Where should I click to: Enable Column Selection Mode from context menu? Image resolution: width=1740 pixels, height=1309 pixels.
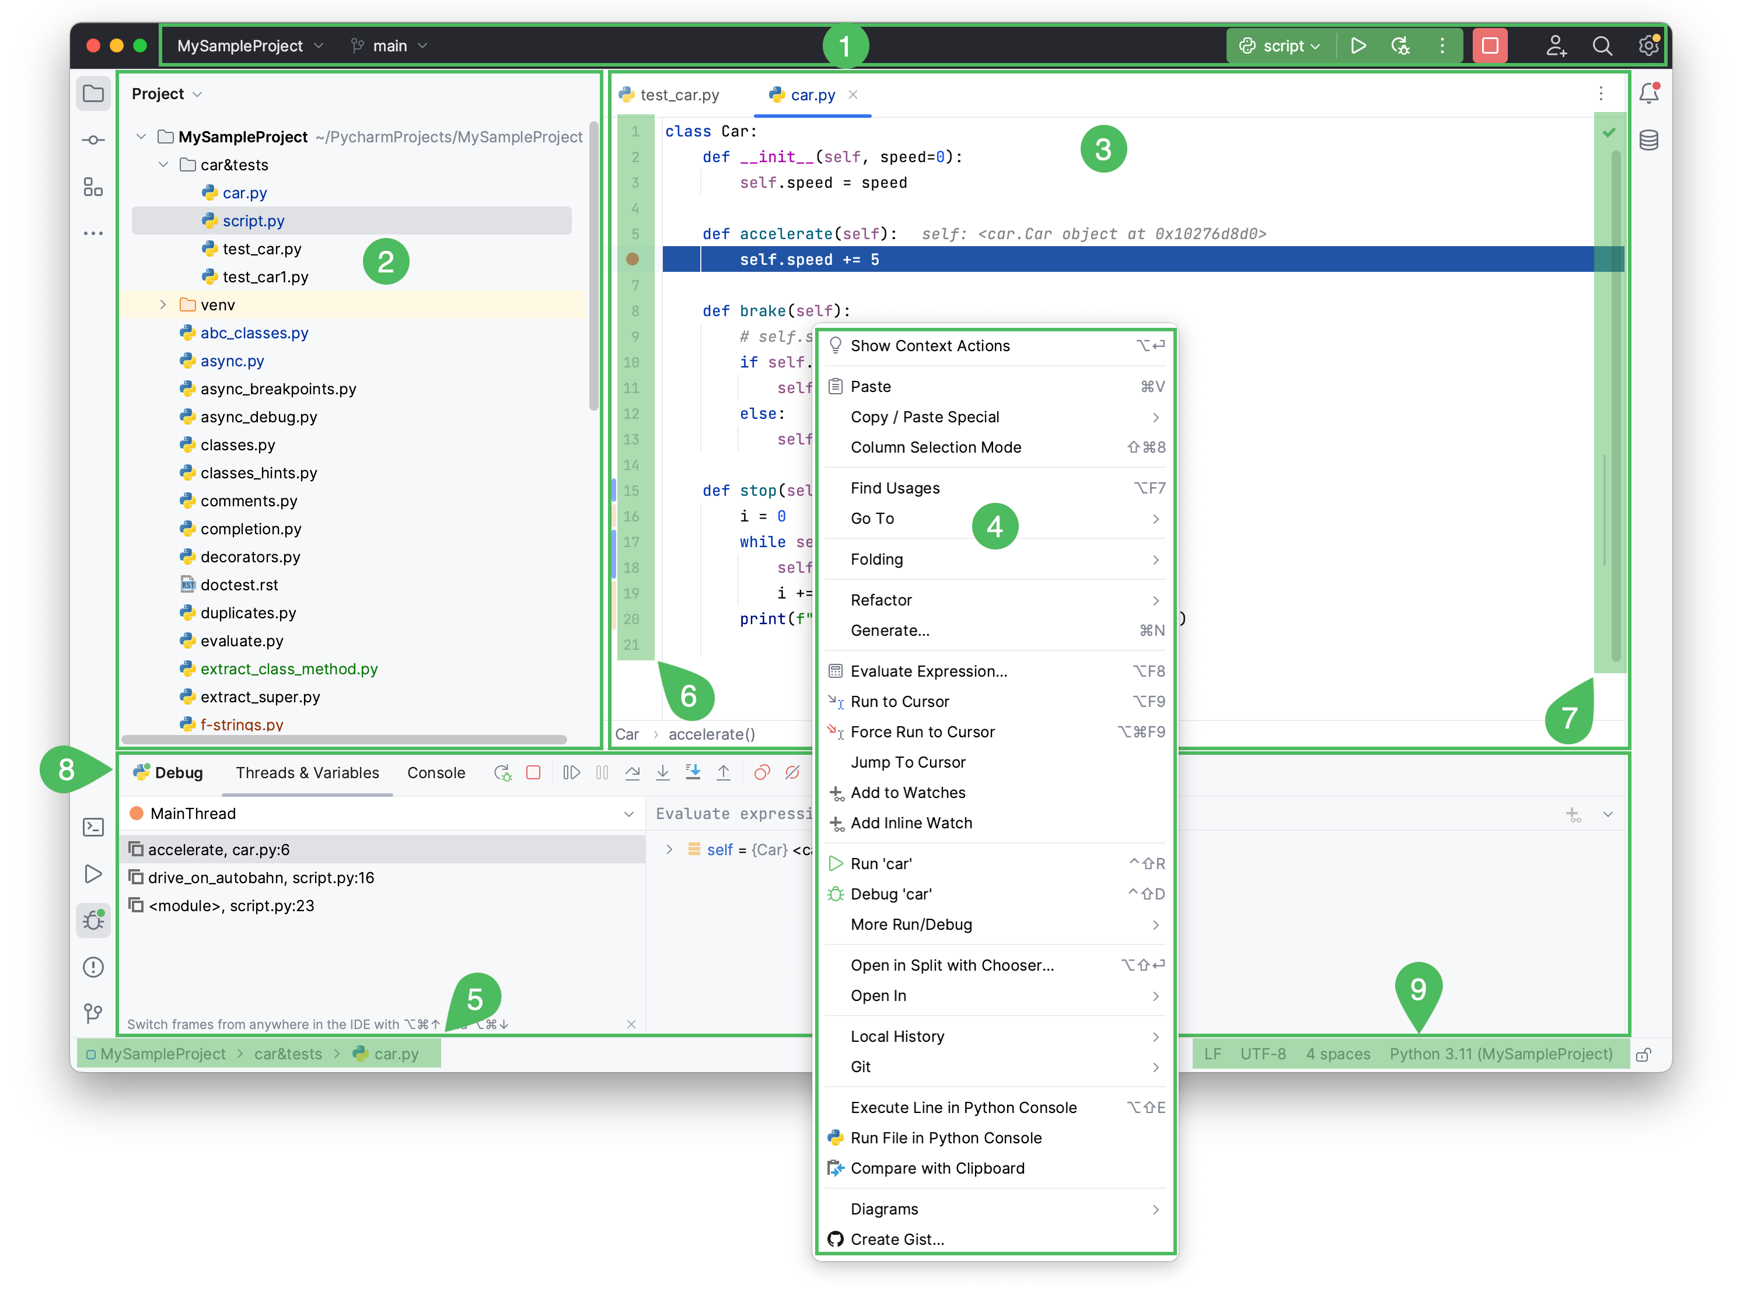click(935, 447)
